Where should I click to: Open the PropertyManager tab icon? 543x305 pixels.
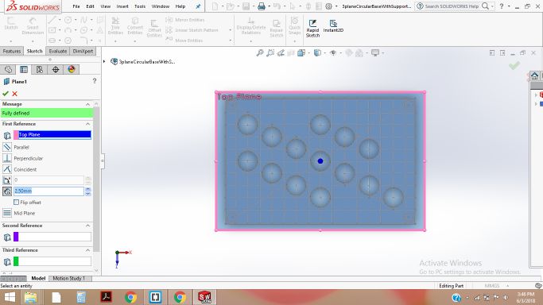pyautogui.click(x=24, y=70)
